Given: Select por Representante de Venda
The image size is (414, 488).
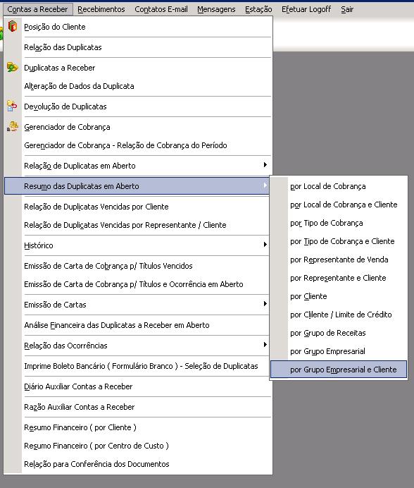Looking at the screenshot, I should point(339,260).
